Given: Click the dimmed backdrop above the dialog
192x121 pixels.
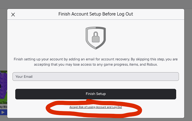Looking at the screenshot, I should 96,4.
